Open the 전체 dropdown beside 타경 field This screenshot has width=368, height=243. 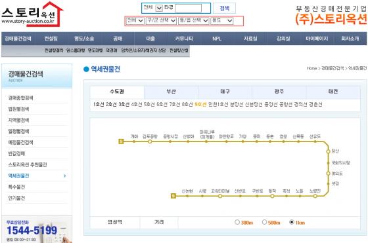(159, 8)
